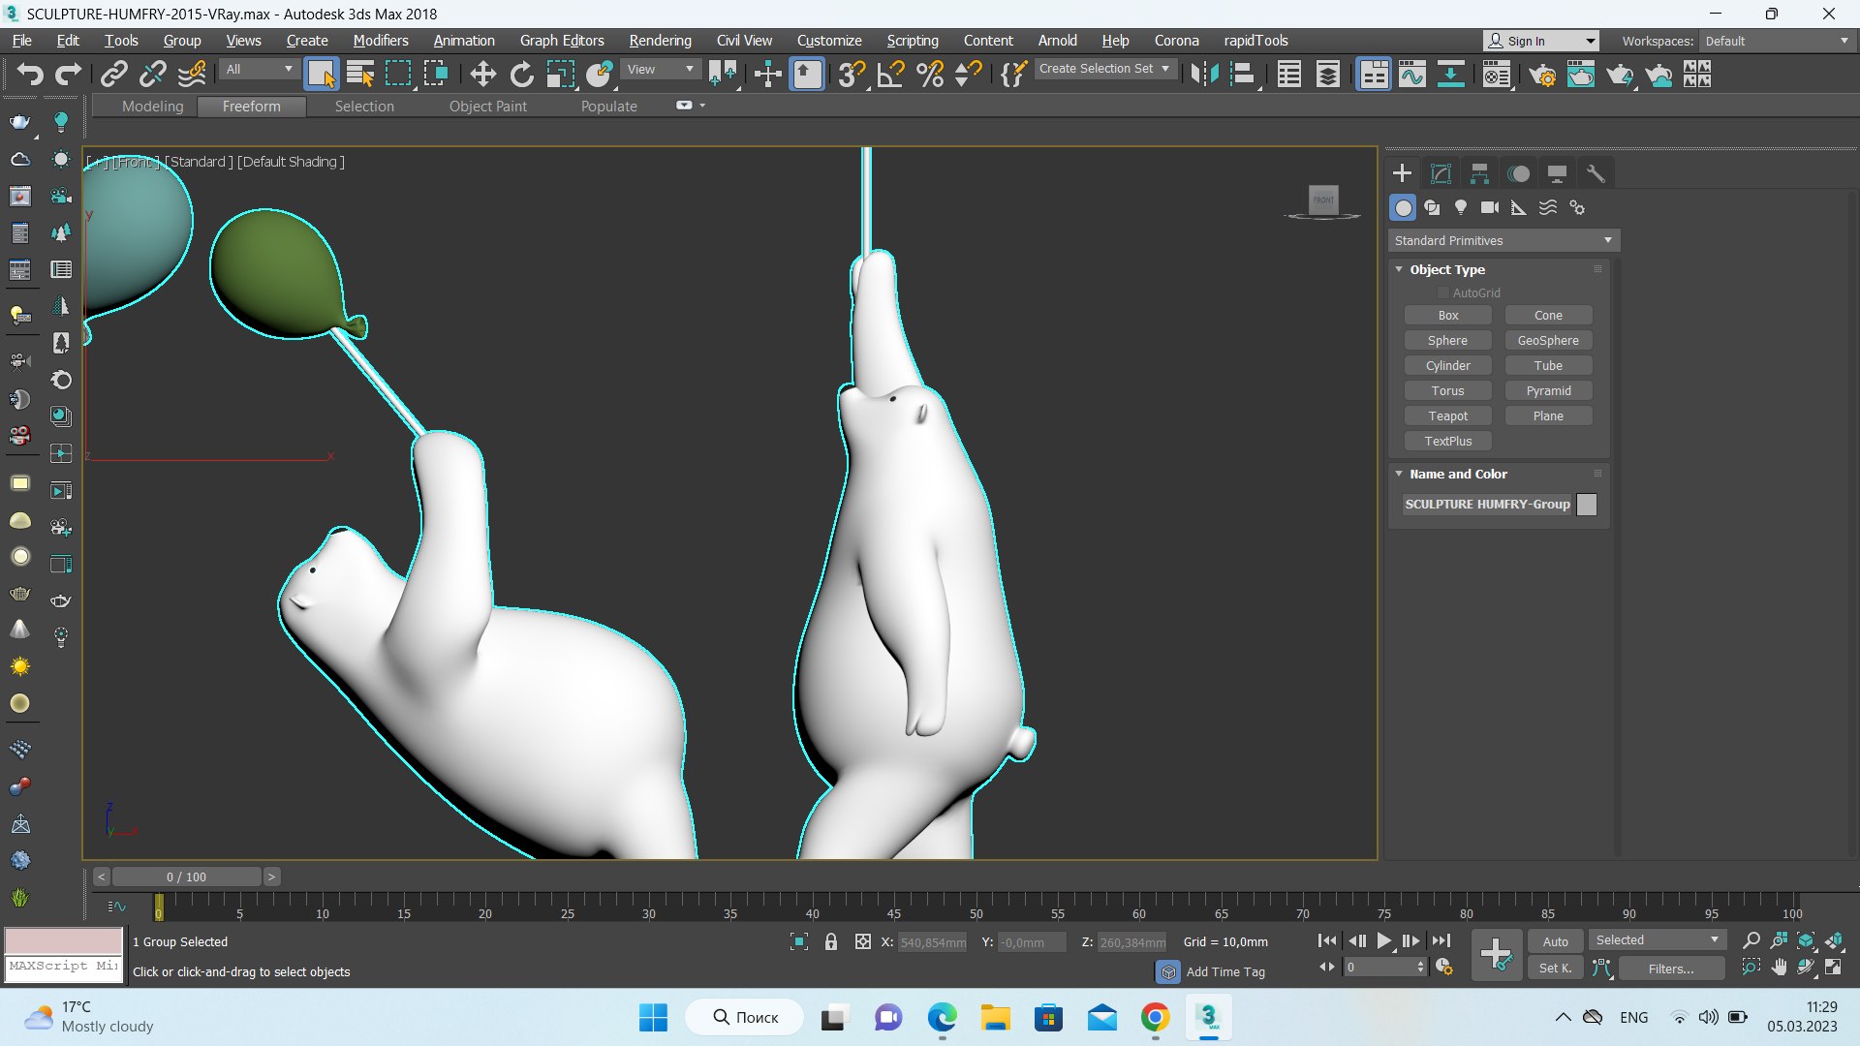Toggle Isolate Selection in status bar

pos(798,941)
